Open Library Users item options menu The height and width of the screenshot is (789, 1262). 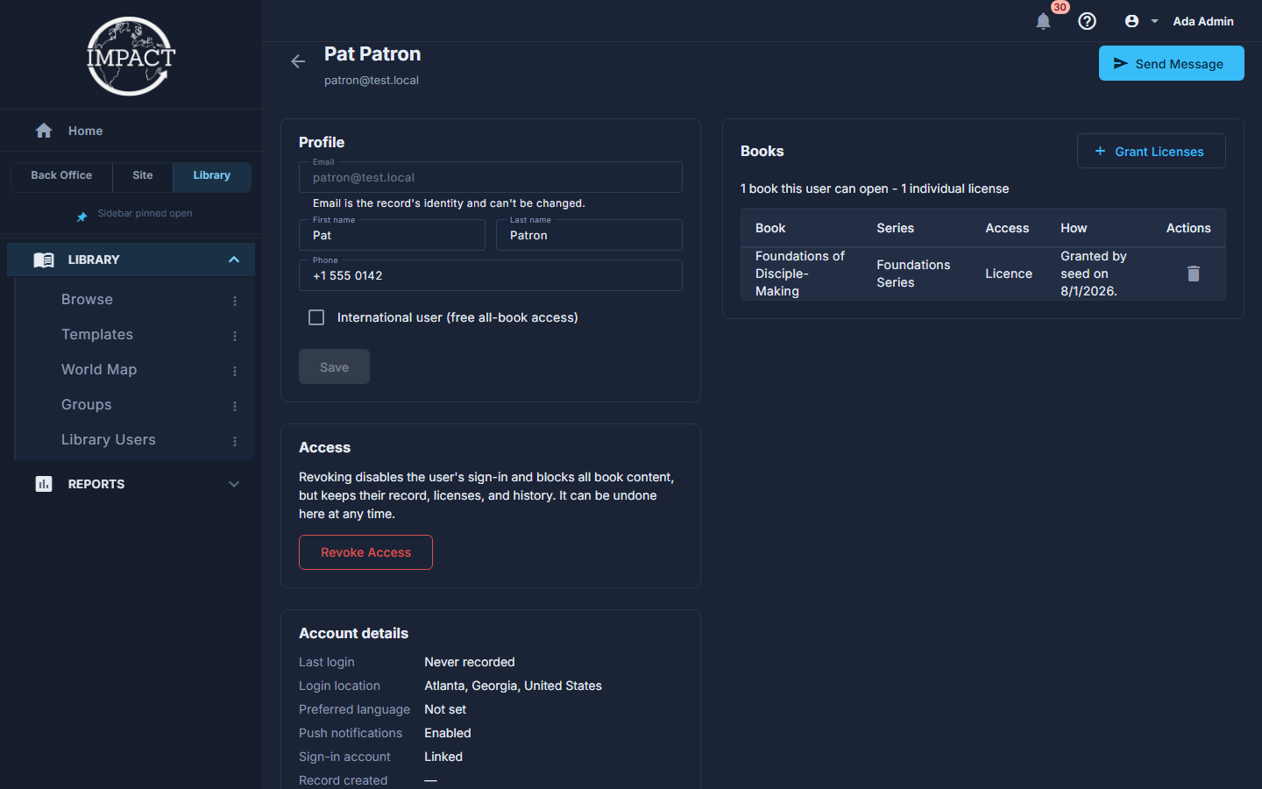pos(235,441)
